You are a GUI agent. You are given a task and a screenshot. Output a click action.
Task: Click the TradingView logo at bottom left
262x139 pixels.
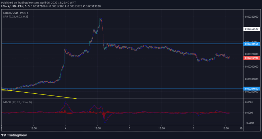pos(14,135)
